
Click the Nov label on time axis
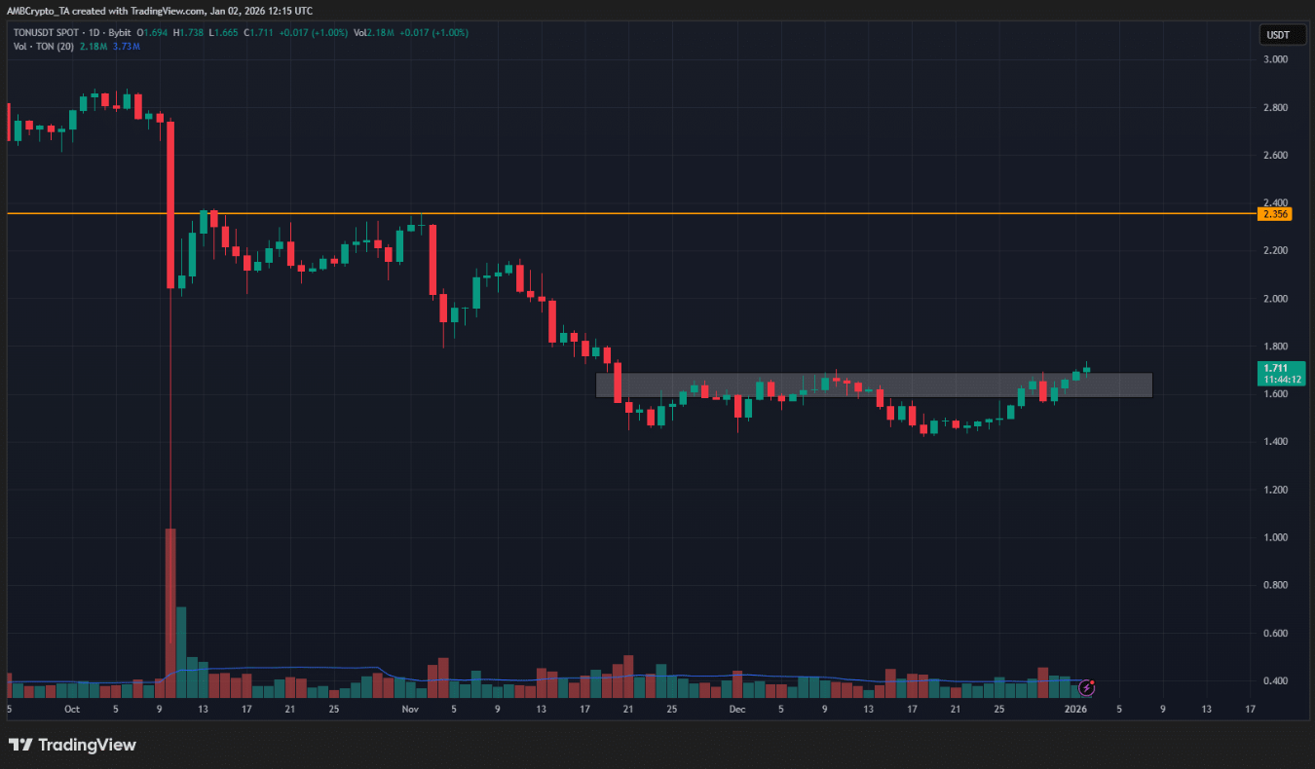(x=409, y=710)
